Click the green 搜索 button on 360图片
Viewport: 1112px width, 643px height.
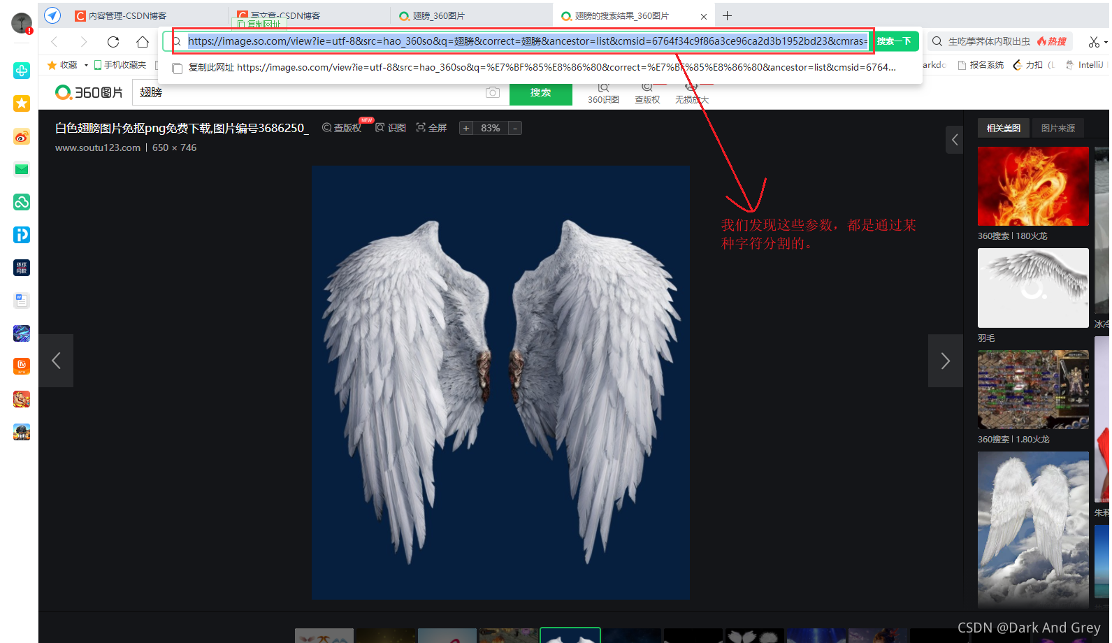(x=541, y=93)
